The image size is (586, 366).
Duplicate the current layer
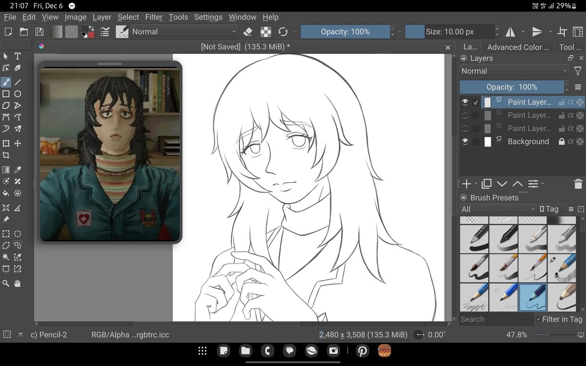point(486,184)
